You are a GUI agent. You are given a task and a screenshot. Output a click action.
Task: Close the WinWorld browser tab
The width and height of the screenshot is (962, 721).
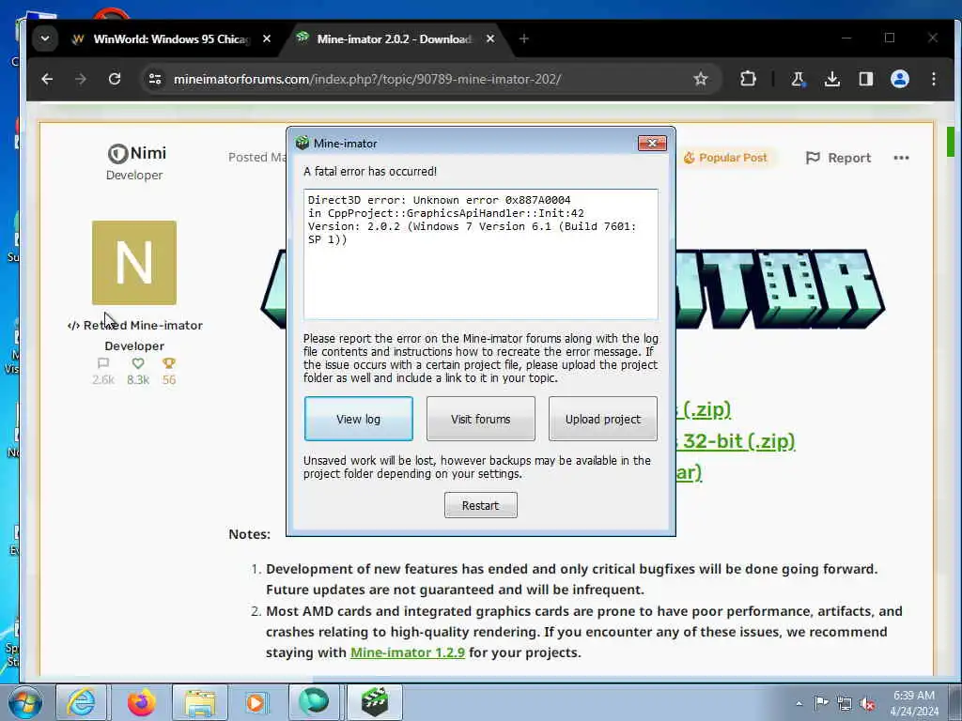[x=267, y=38]
